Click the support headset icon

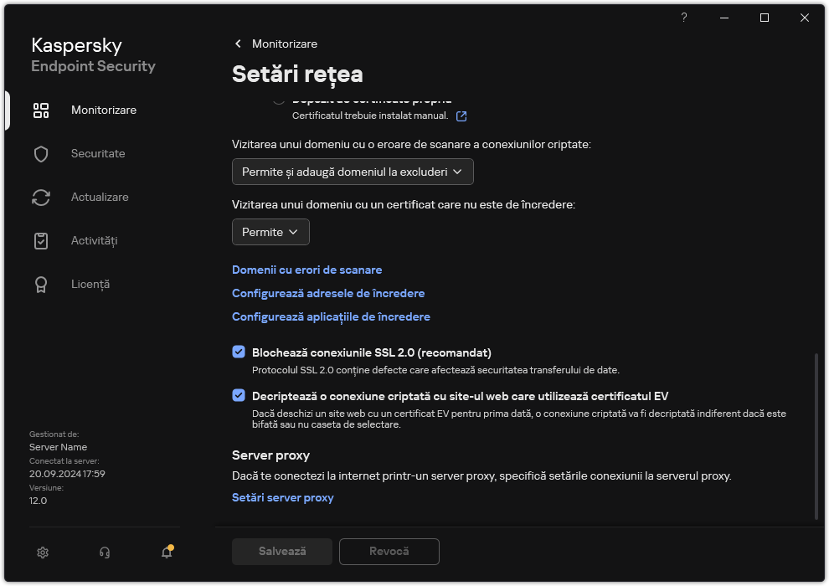104,553
